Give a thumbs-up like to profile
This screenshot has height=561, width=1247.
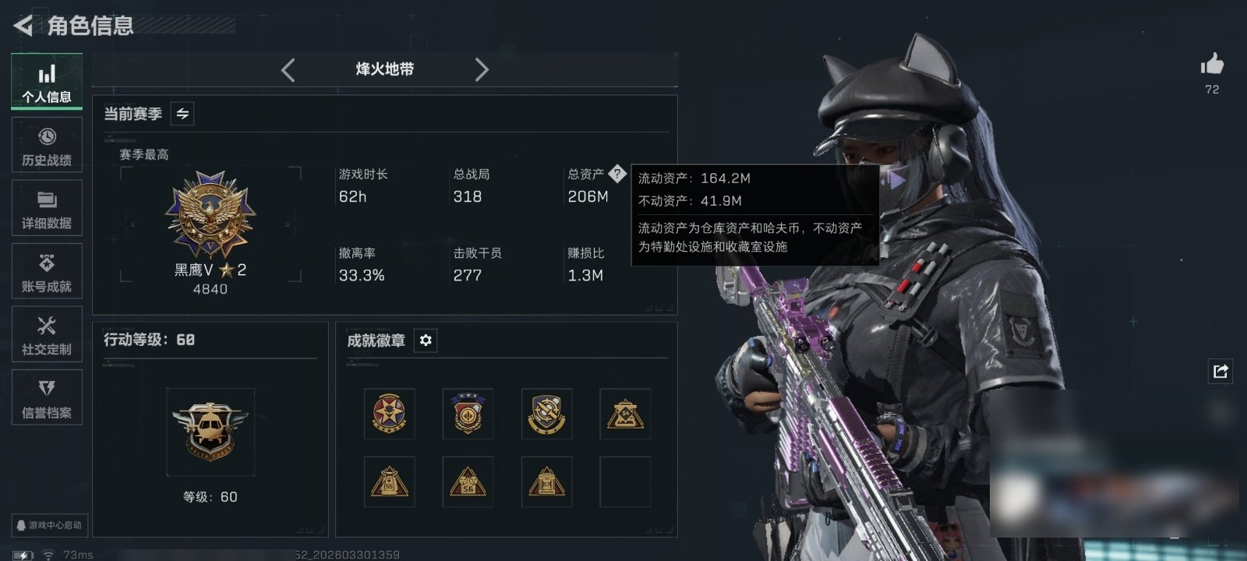click(x=1212, y=64)
